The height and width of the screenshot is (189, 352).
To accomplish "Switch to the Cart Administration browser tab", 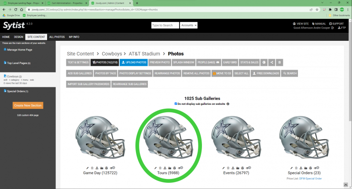I will pos(67,3).
